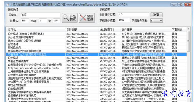Select row 中国科技论文统计源期刊目录
Viewport: 194px width, 102px height.
[x=96, y=51]
